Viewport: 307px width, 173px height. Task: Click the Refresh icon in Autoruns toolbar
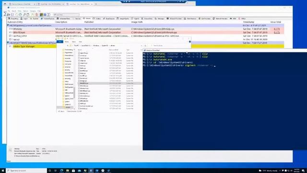[x=17, y=14]
